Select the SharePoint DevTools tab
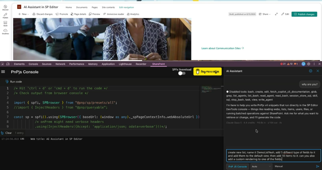322x170 pixels. click(158, 64)
